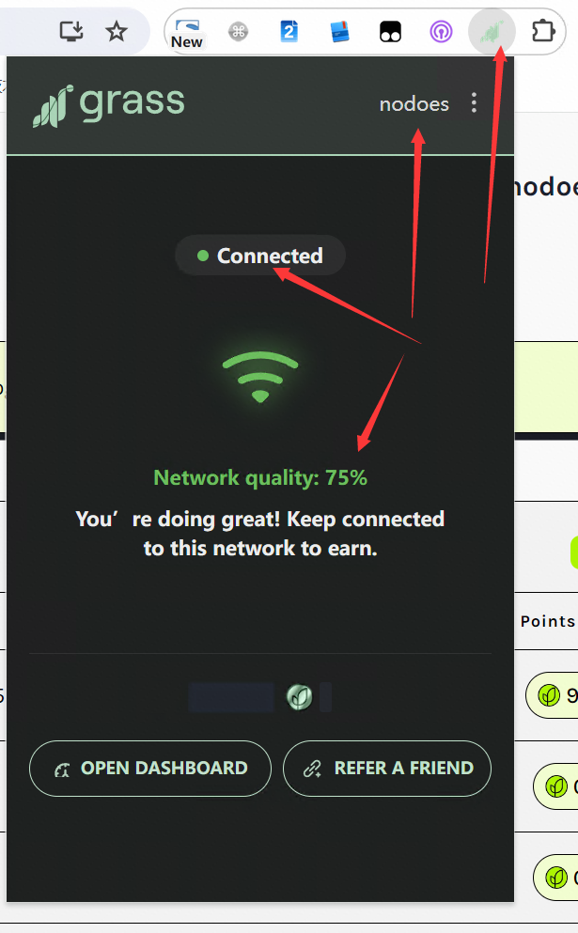Open the blue book extension icon

[340, 32]
